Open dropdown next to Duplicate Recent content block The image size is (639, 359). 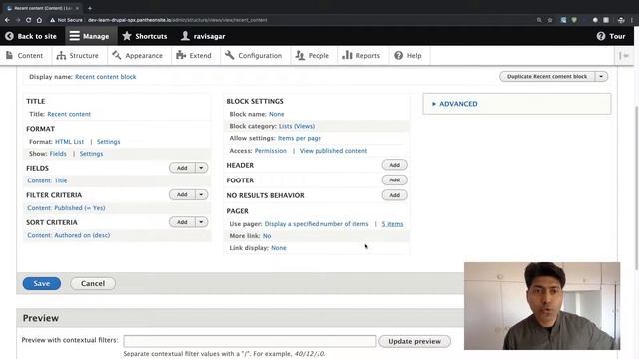601,76
